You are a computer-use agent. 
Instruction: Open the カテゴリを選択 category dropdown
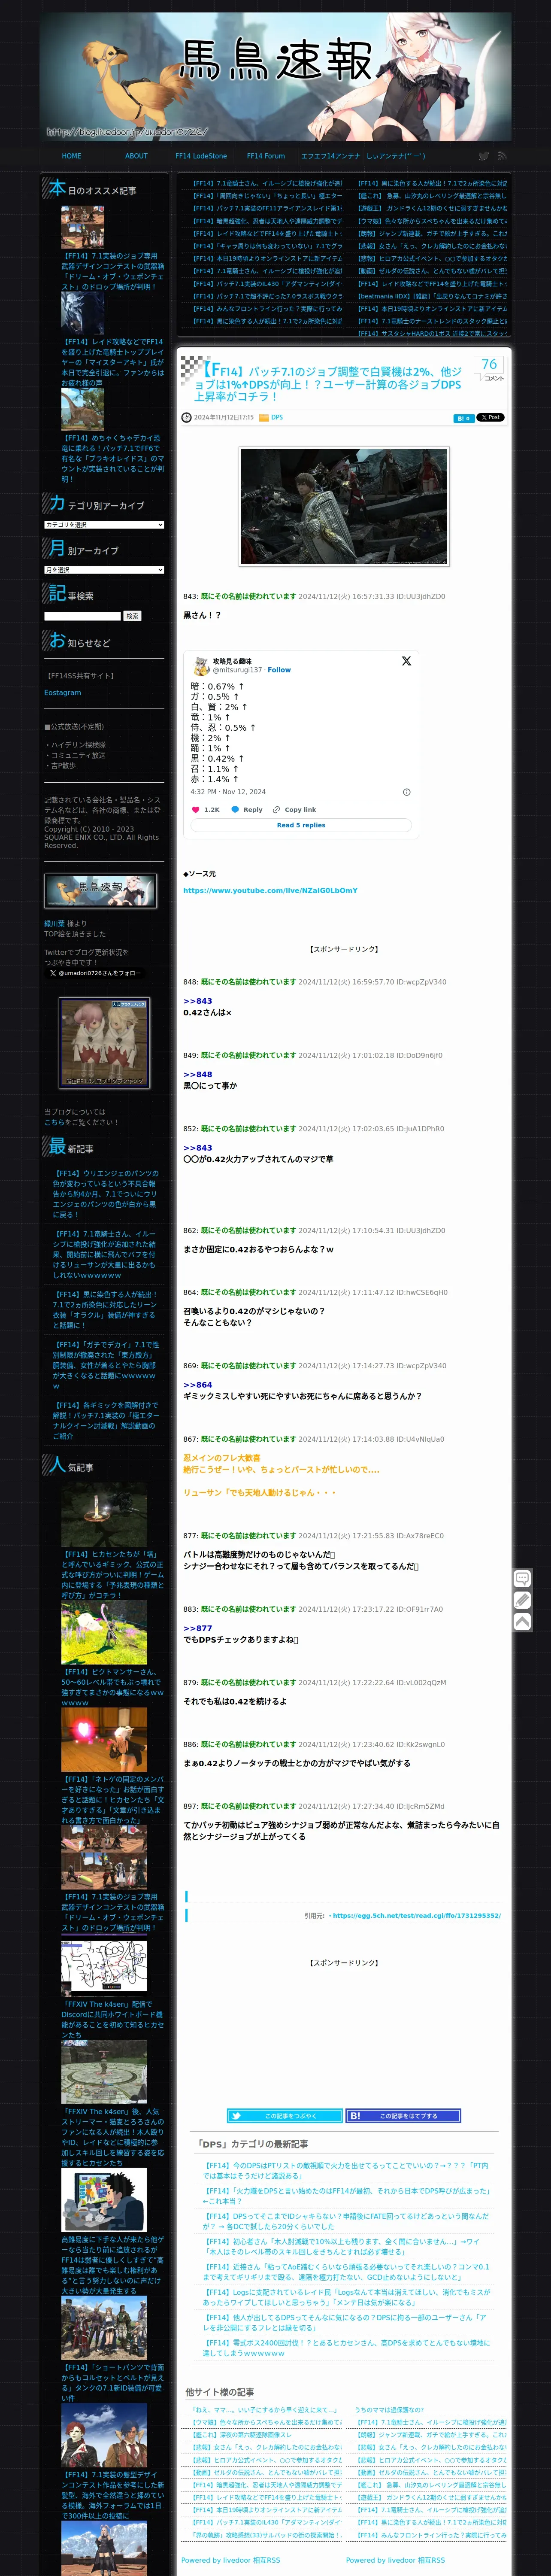coord(104,525)
